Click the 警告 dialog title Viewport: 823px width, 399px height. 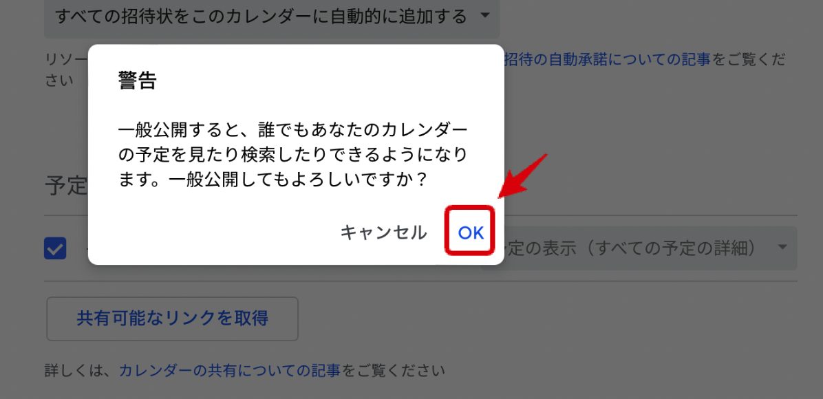[137, 81]
